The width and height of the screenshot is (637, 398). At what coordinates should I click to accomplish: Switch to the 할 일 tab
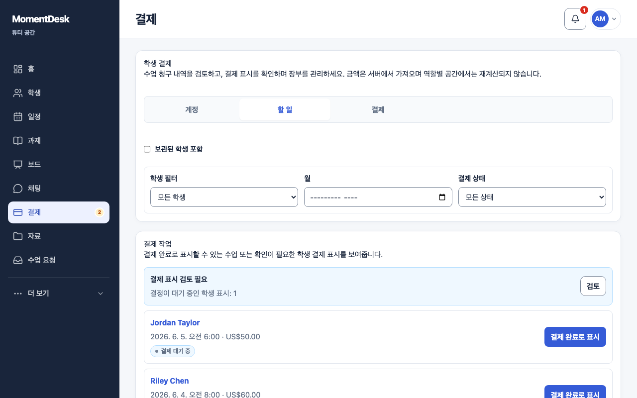coord(285,109)
